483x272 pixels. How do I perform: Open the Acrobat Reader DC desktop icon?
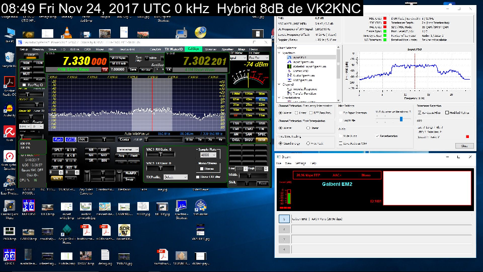9,86
